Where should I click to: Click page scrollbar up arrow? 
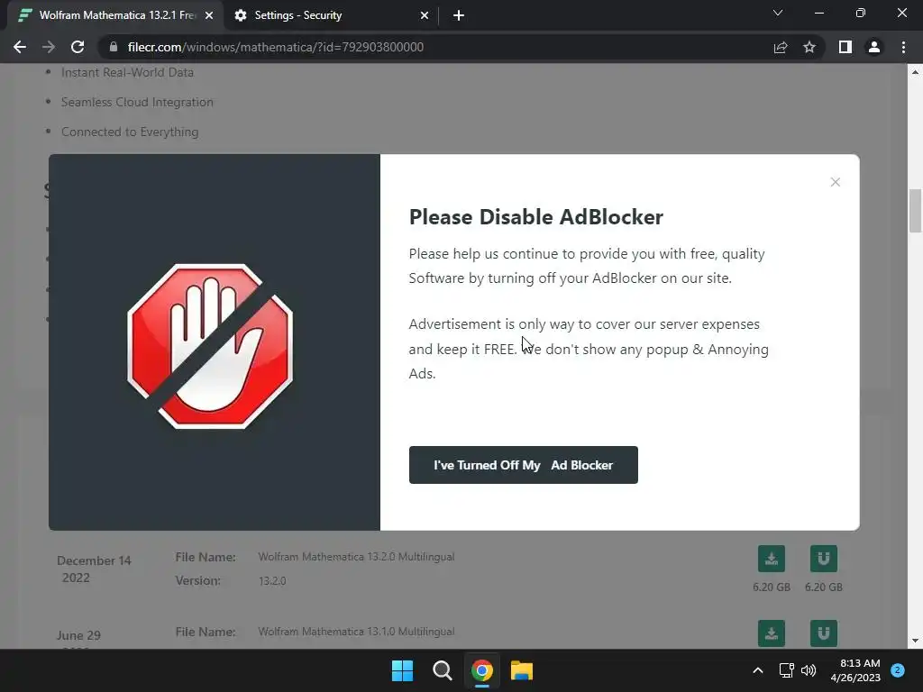[915, 72]
